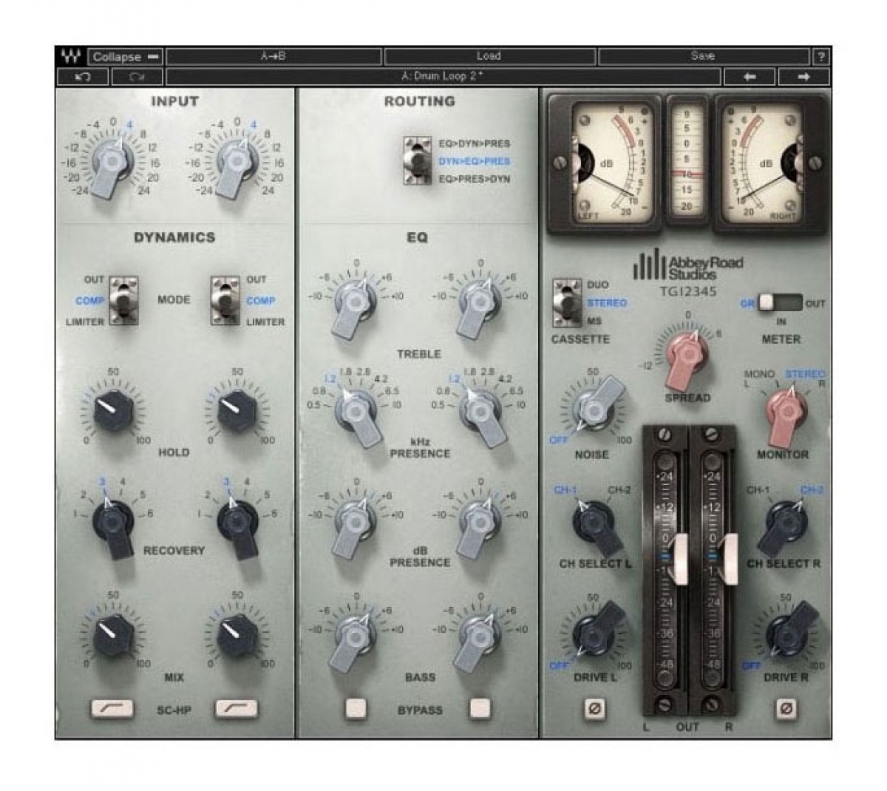This screenshot has width=887, height=791.
Task: Copy settings with A→B button
Action: coord(273,56)
